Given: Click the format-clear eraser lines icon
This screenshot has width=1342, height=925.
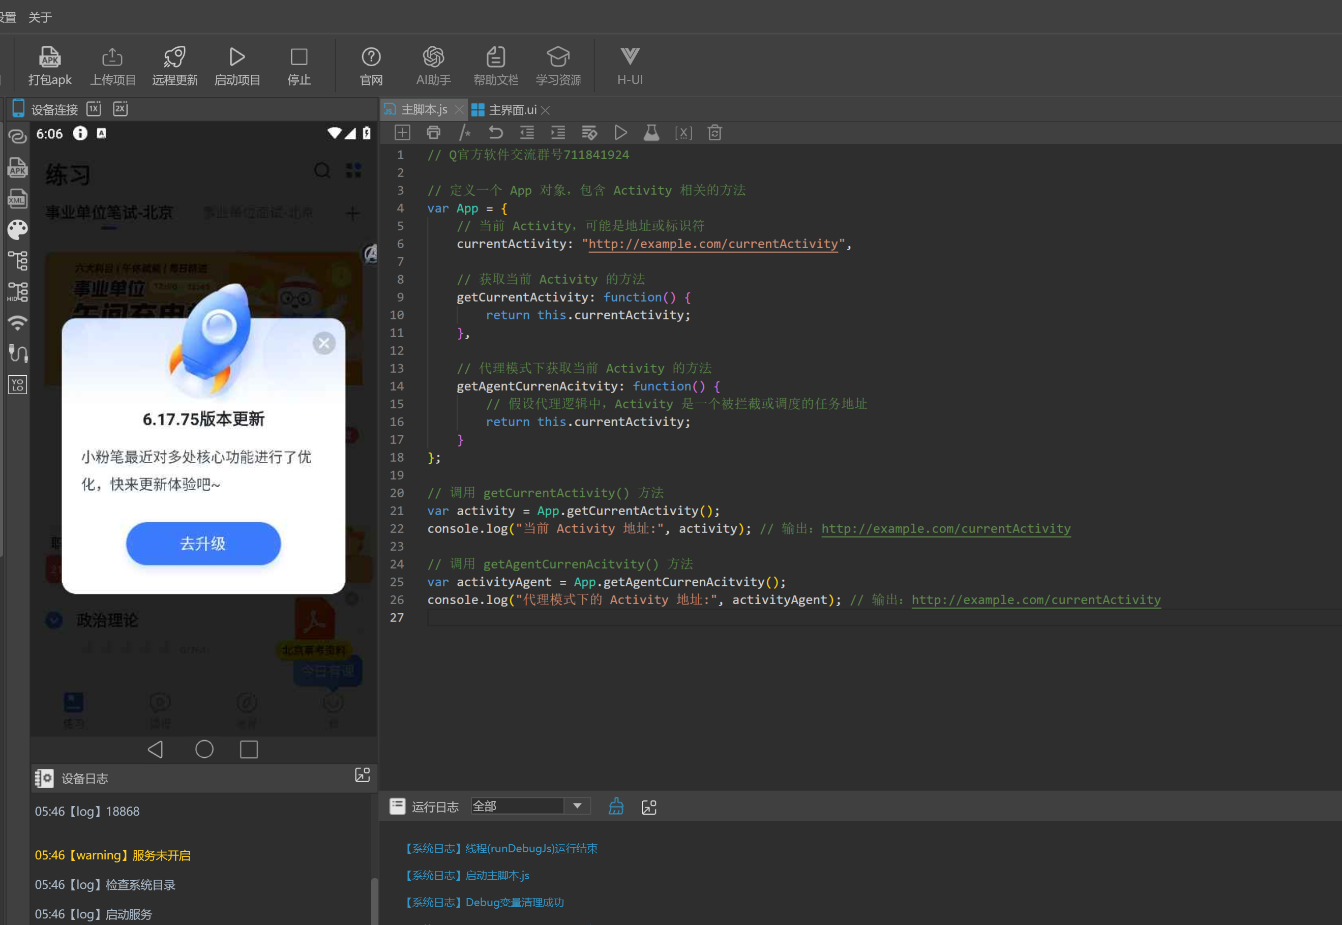Looking at the screenshot, I should [589, 133].
